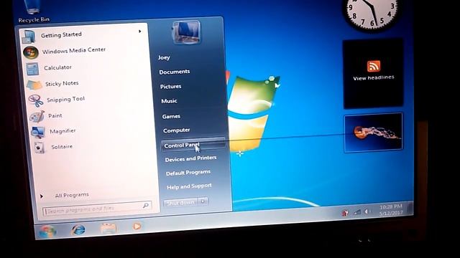
Task: Open Games from Start menu
Action: tap(171, 116)
